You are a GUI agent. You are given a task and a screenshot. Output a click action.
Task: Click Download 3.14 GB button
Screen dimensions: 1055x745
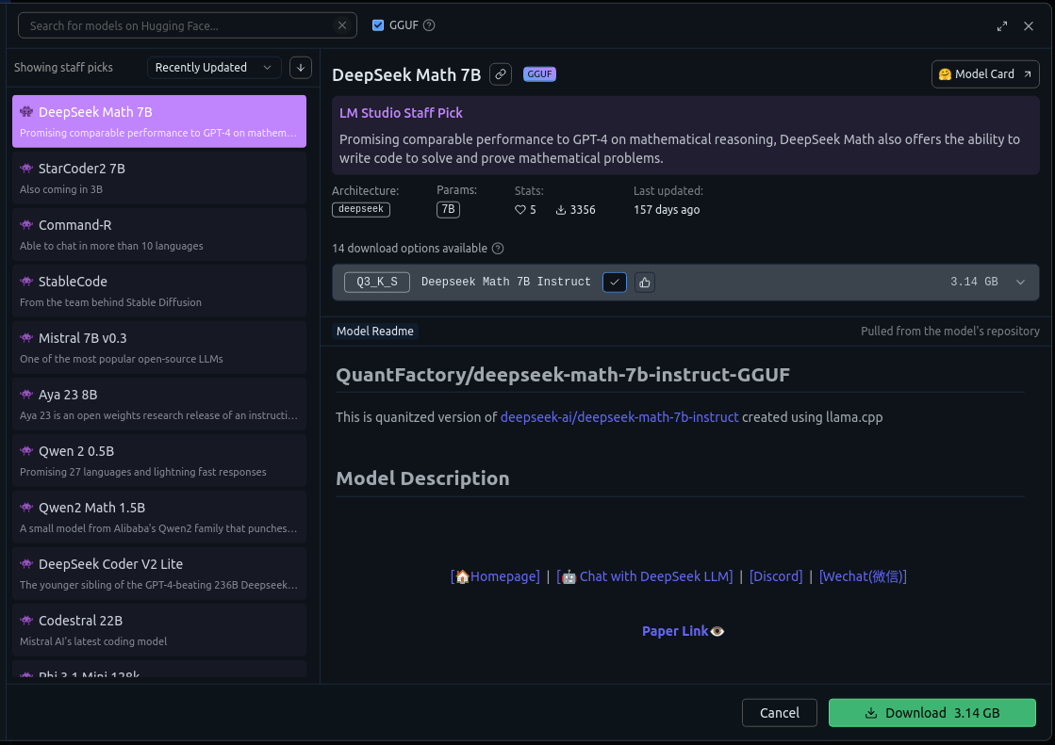pos(931,713)
